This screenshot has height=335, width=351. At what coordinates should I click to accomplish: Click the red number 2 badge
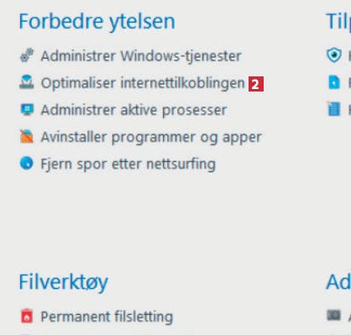256,84
